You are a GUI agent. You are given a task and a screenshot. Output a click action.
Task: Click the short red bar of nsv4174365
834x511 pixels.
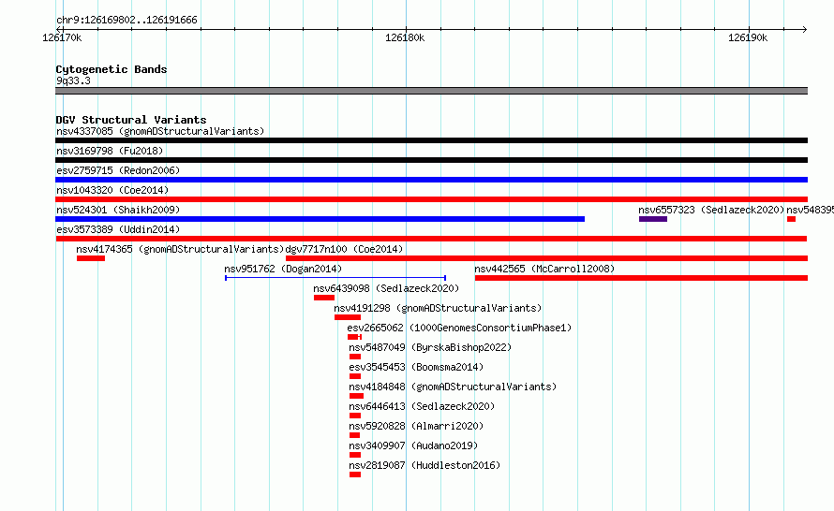point(90,258)
